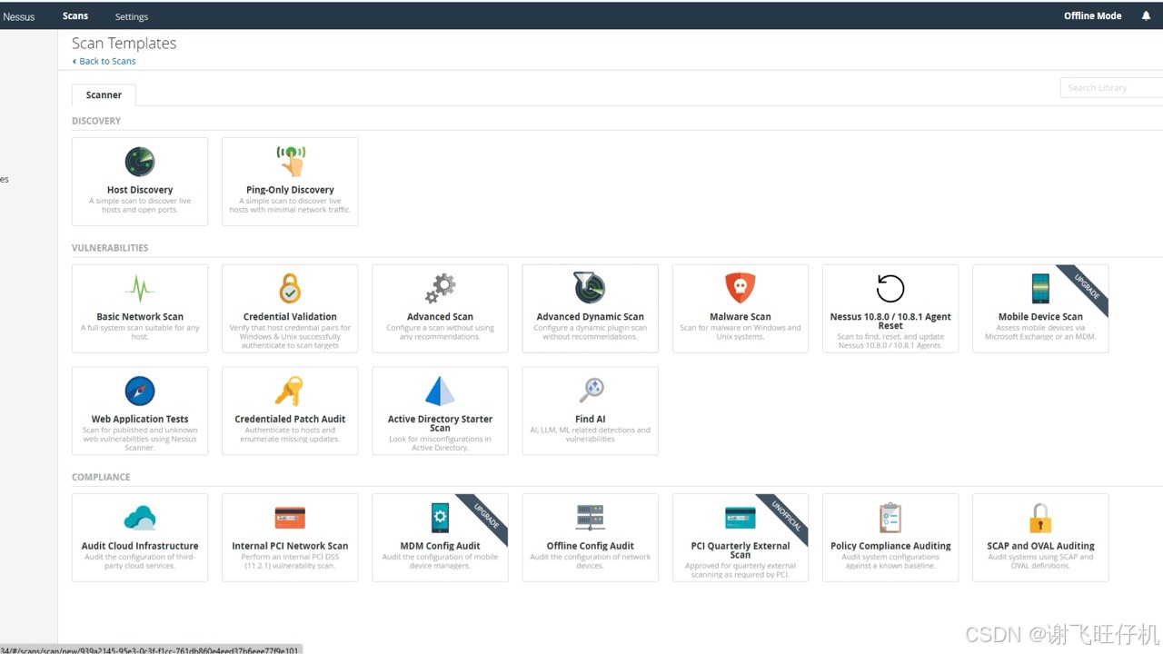Click the Advanced Dynamic Scan title
Viewport: 1163px width, 654px height.
(x=590, y=317)
